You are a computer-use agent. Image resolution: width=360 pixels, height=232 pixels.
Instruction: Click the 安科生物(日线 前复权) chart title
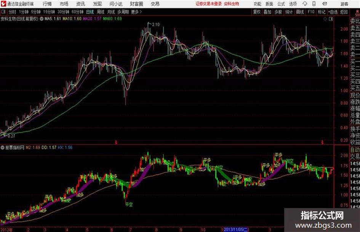click(x=19, y=19)
